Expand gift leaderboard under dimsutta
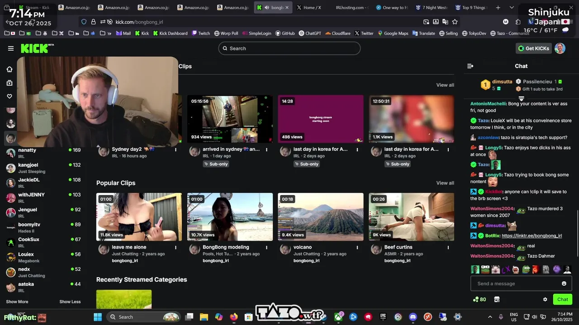Screen dimensions: 579x325 point(521,98)
